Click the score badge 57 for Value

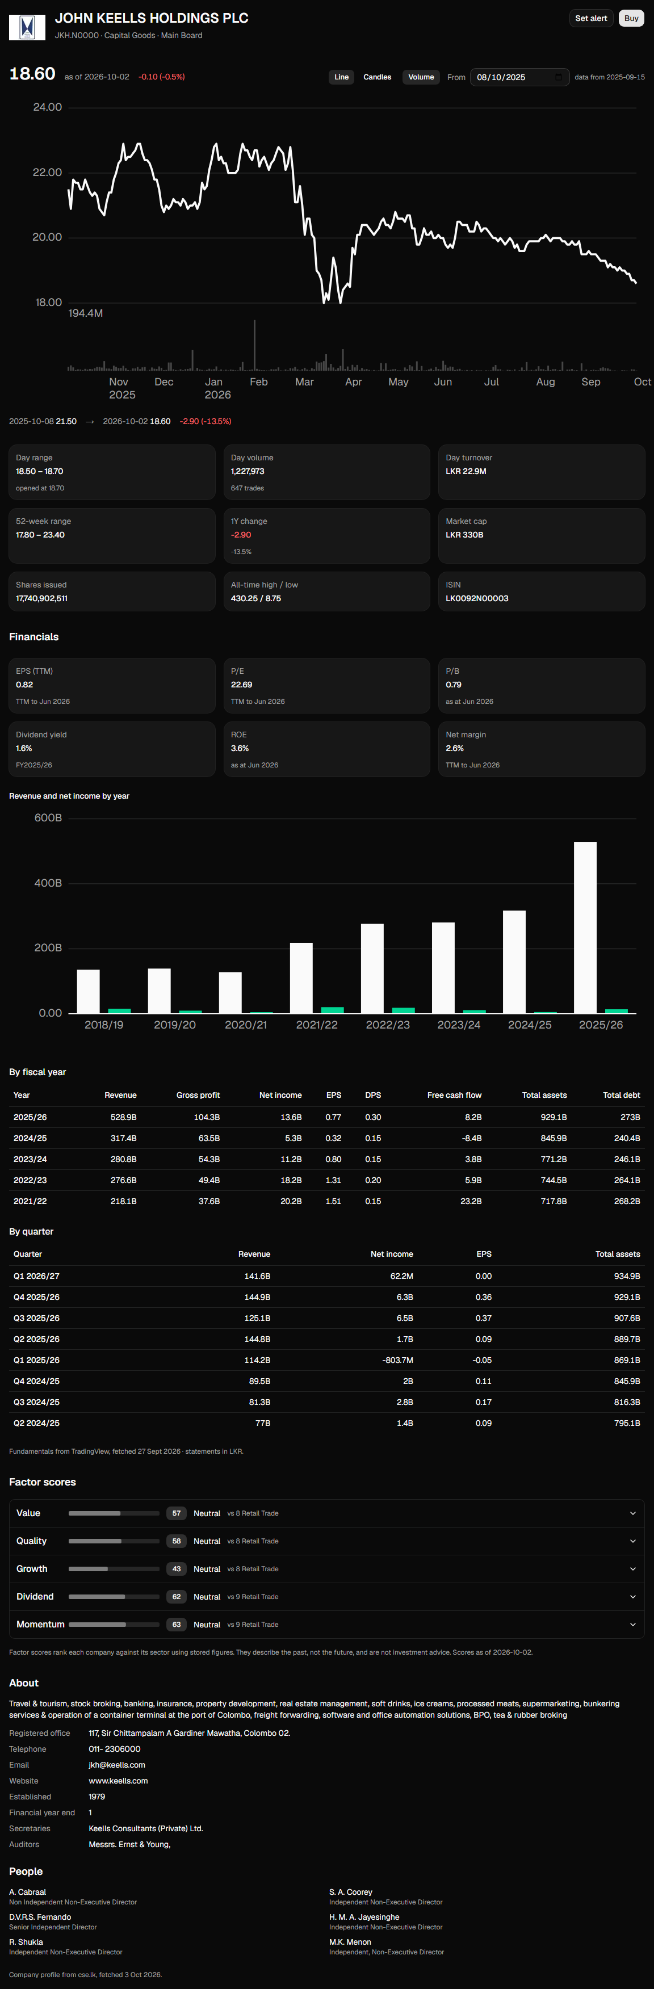click(176, 1513)
